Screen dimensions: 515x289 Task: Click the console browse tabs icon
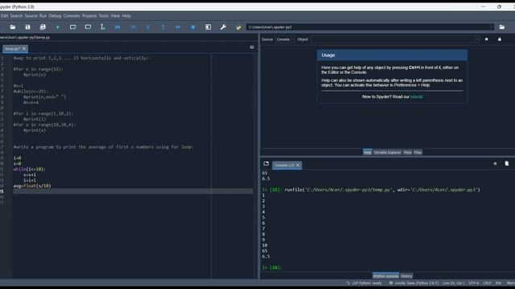click(x=266, y=164)
